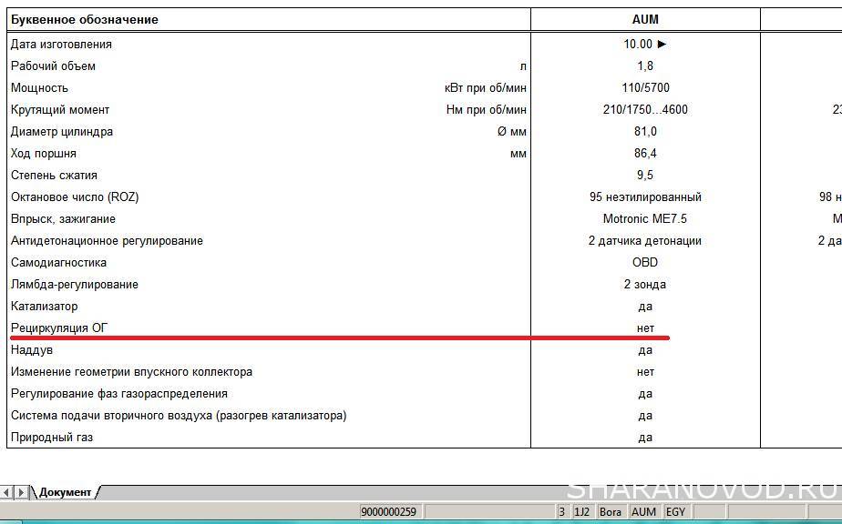842x524 pixels.
Task: Click the right tab scroll arrow
Action: (x=22, y=492)
